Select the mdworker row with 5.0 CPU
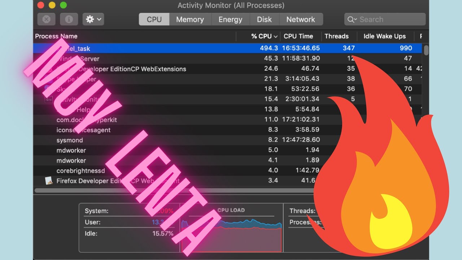This screenshot has width=462, height=260. pos(227,150)
